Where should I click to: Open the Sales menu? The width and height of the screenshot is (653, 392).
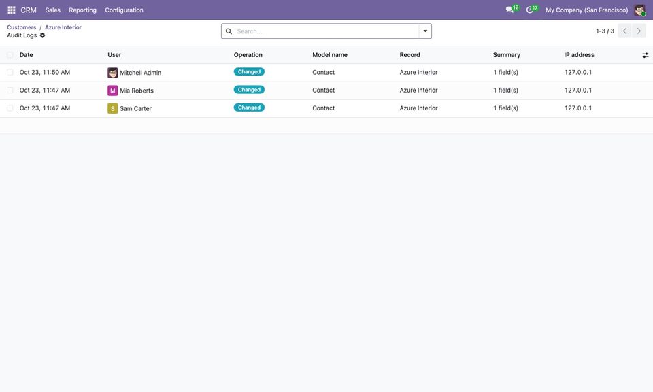click(x=53, y=10)
